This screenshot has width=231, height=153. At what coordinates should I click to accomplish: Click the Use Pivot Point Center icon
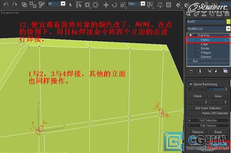pos(150,5)
